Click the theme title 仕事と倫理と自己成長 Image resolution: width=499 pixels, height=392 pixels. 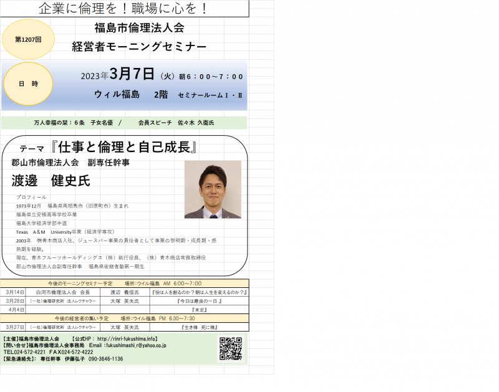click(124, 148)
